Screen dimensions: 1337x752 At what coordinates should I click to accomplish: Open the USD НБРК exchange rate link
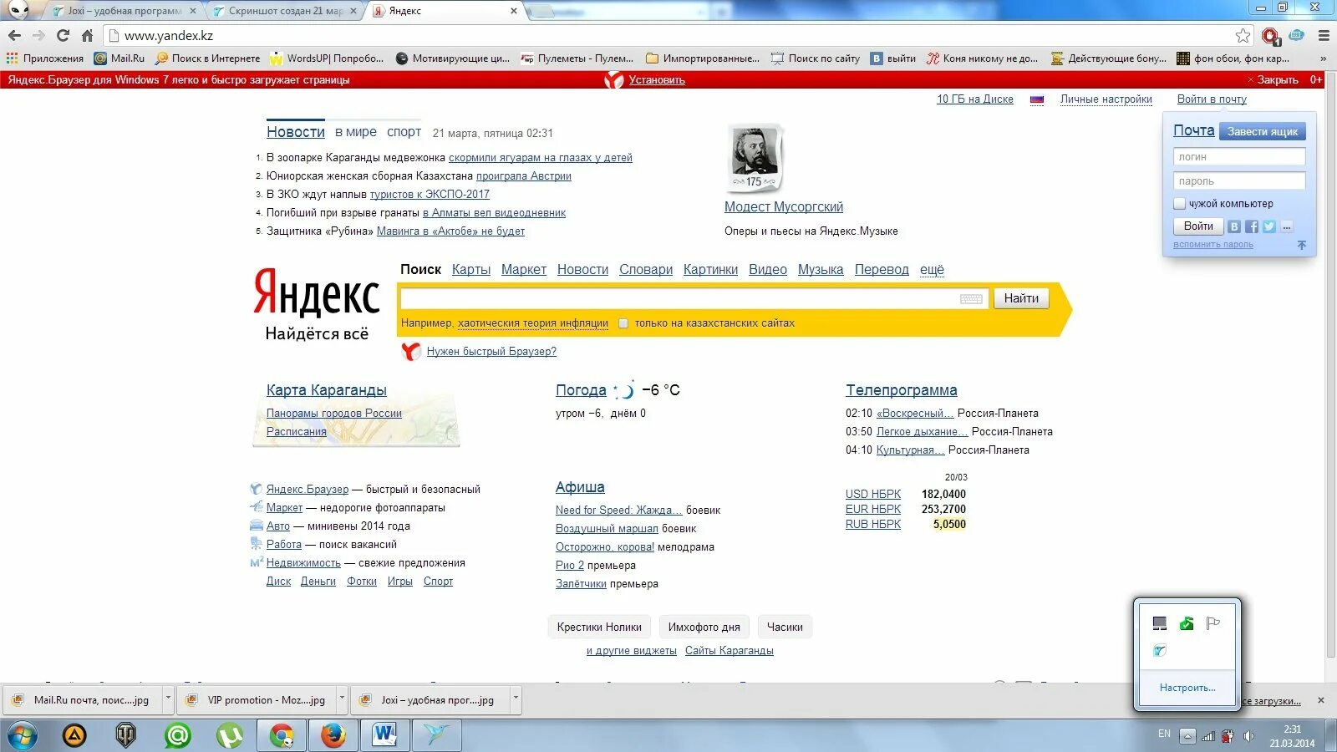tap(873, 495)
